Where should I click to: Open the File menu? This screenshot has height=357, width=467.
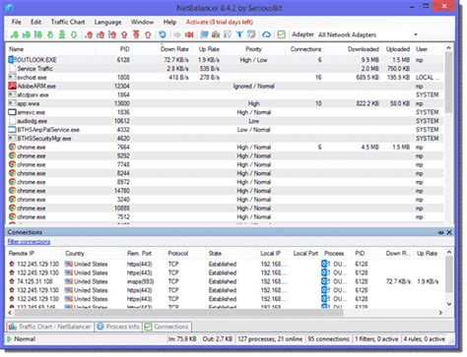(16, 22)
